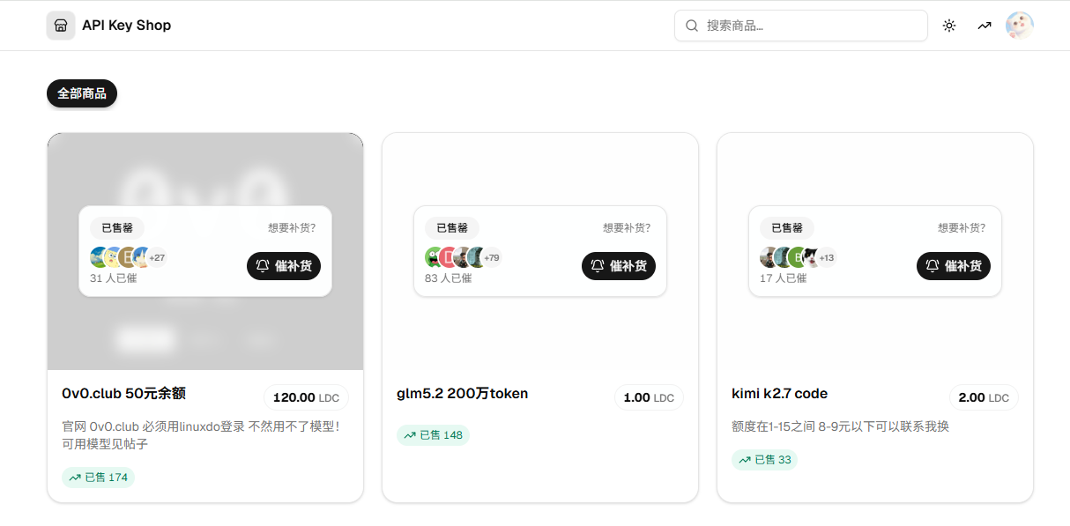Open the user avatar menu
This screenshot has height=526, width=1070.
click(1020, 26)
